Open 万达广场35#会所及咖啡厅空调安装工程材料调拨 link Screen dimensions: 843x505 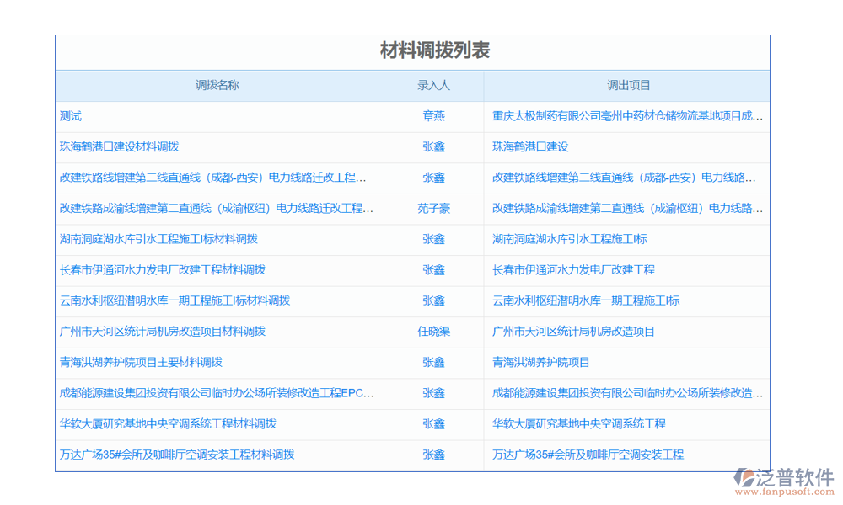click(x=177, y=454)
